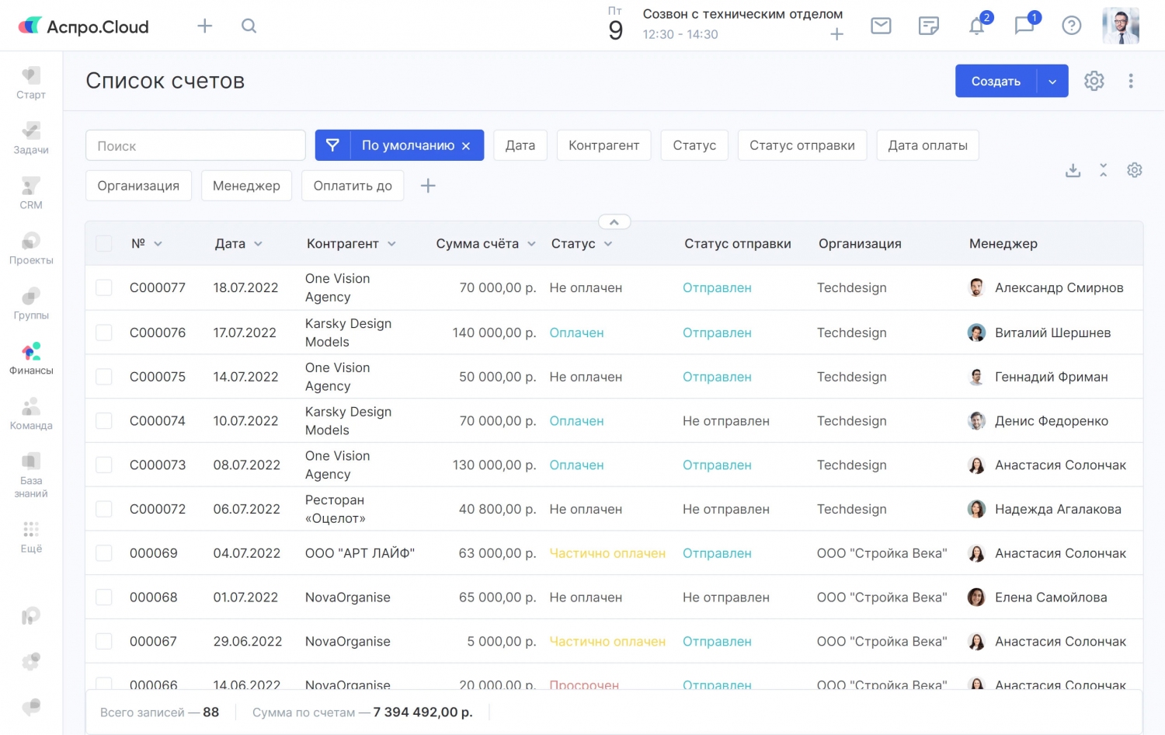Click the Поиск search field
The image size is (1165, 735).
195,145
